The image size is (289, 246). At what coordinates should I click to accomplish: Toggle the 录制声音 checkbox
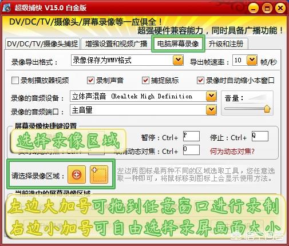click(90, 81)
